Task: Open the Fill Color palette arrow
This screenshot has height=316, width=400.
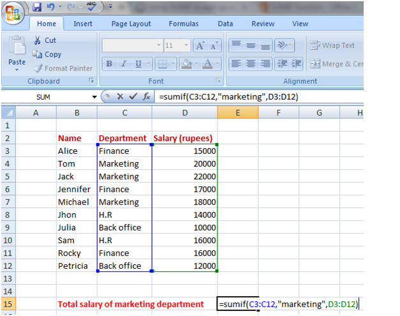Action: click(x=196, y=64)
